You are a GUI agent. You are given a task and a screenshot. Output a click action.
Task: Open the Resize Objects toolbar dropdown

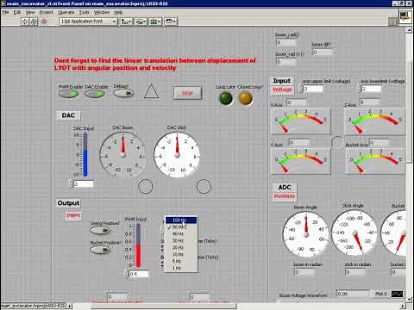pos(154,22)
